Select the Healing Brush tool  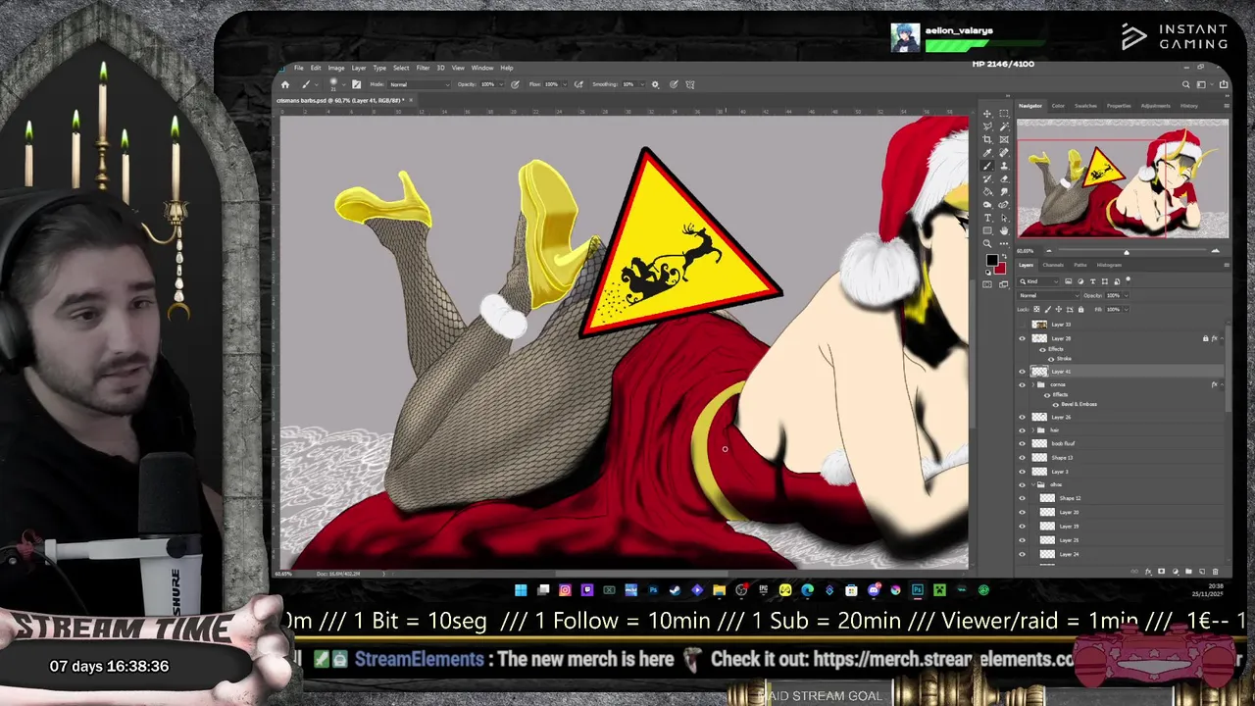coord(1004,152)
